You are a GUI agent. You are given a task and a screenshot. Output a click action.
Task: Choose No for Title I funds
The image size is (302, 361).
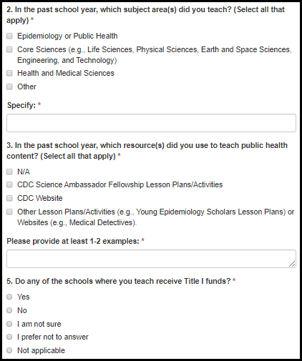pyautogui.click(x=9, y=310)
